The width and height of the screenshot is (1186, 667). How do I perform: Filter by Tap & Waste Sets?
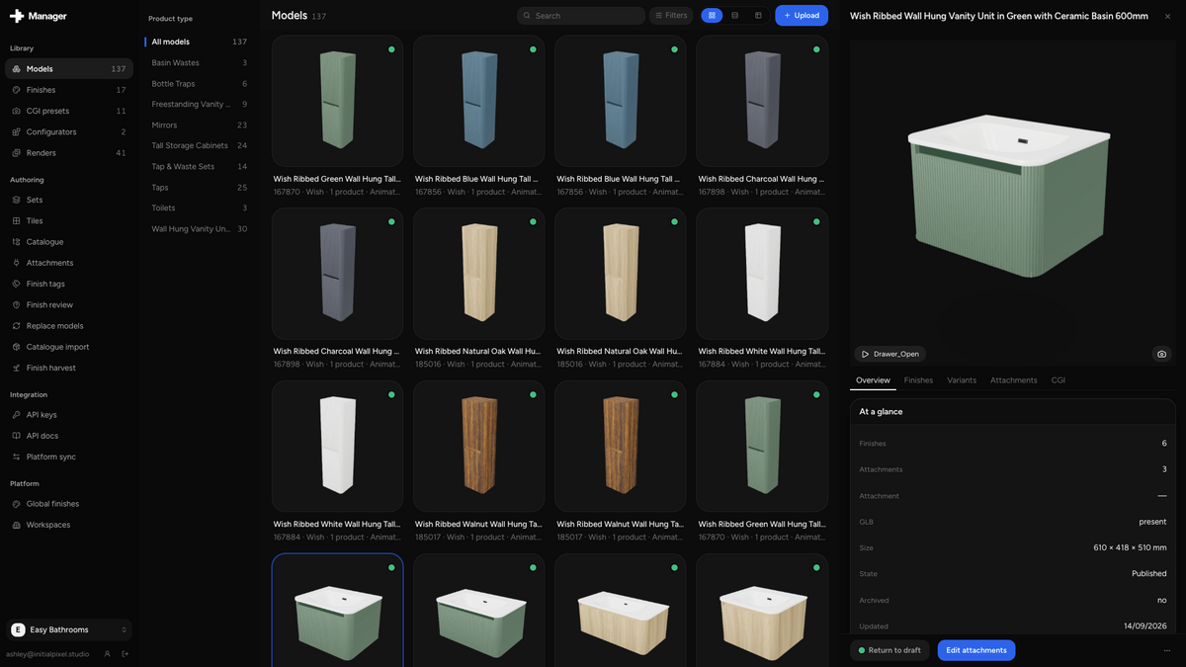tap(197, 166)
